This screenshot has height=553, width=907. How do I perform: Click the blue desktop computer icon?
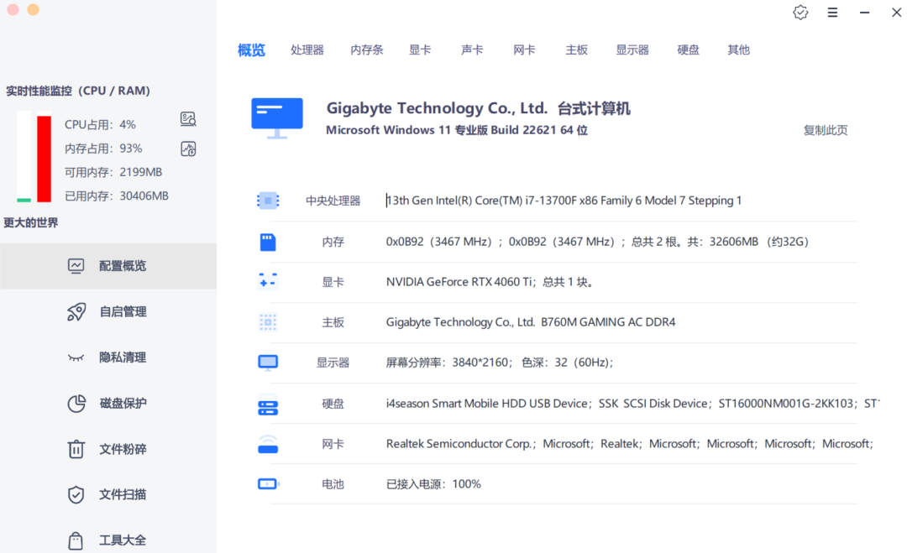coord(277,117)
